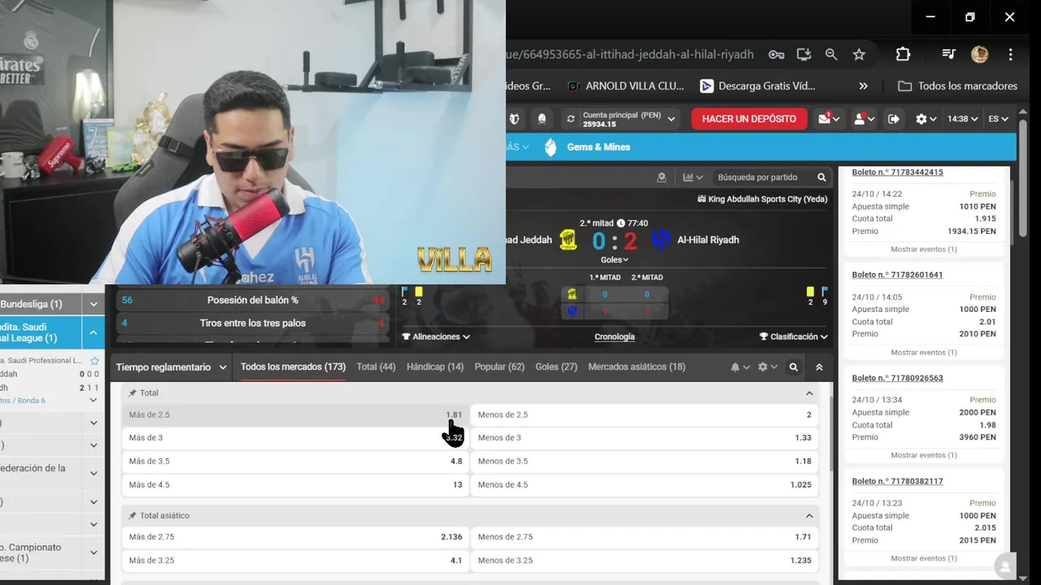The image size is (1041, 585).
Task: Open the 14:38 time dropdown
Action: 963,119
